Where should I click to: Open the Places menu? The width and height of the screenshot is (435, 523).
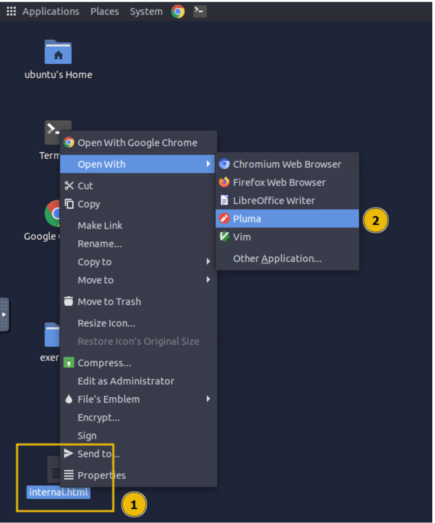pyautogui.click(x=105, y=11)
